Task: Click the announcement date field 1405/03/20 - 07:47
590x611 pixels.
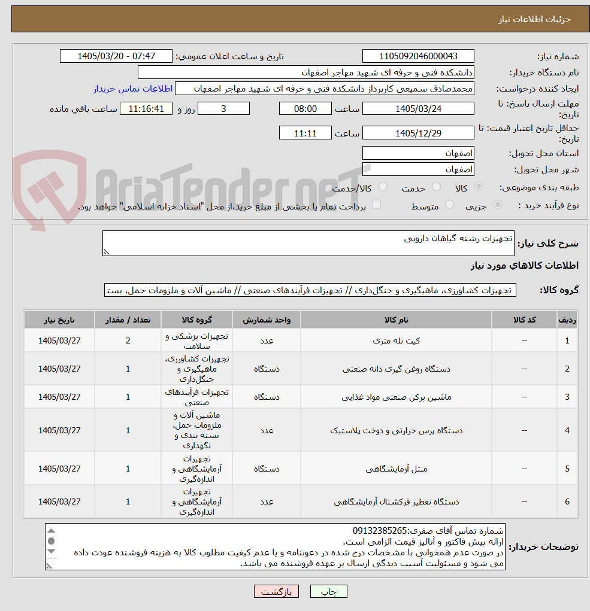Action: click(116, 56)
